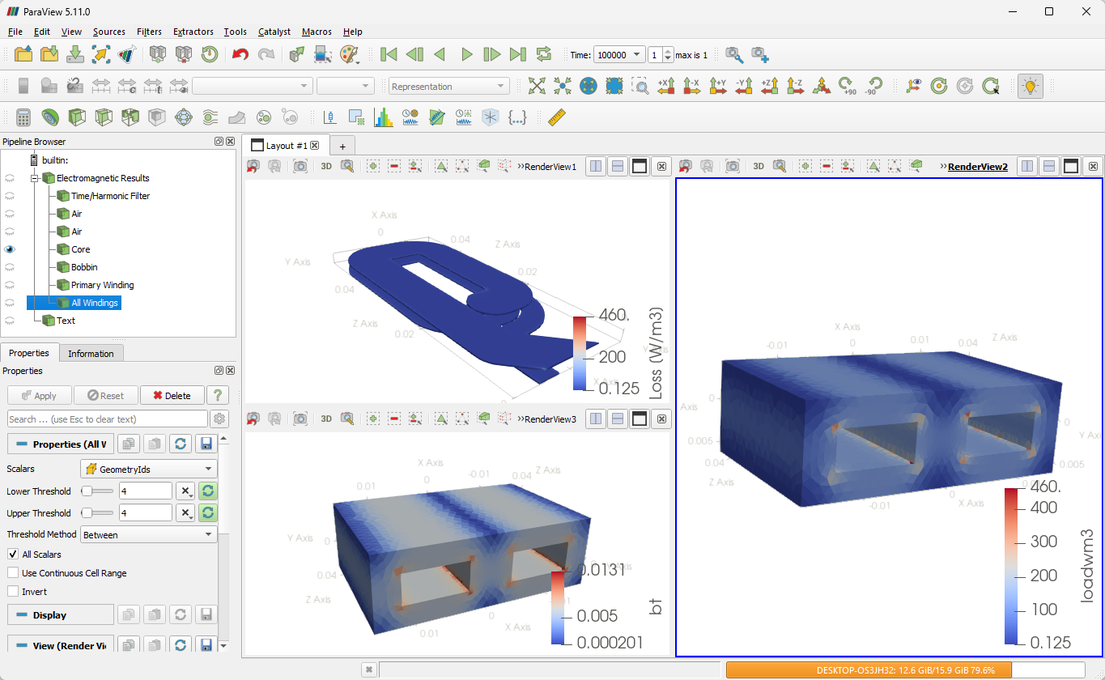Open the Threshold Method dropdown

pyautogui.click(x=149, y=534)
